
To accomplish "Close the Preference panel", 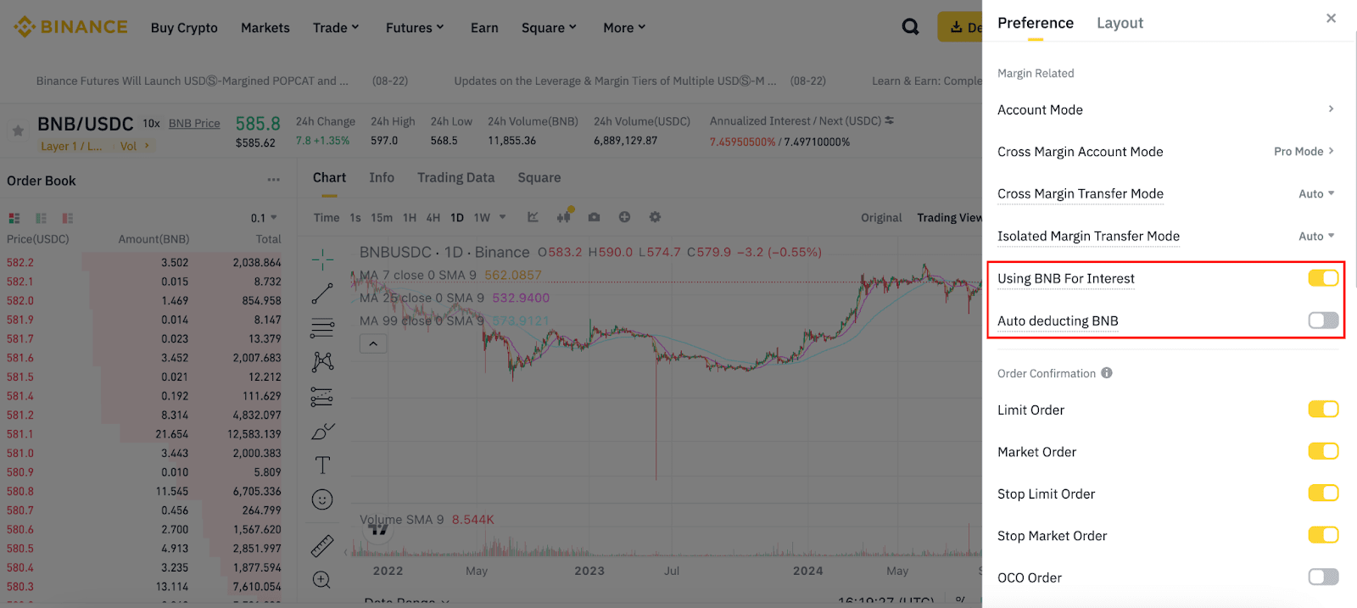I will pyautogui.click(x=1331, y=18).
